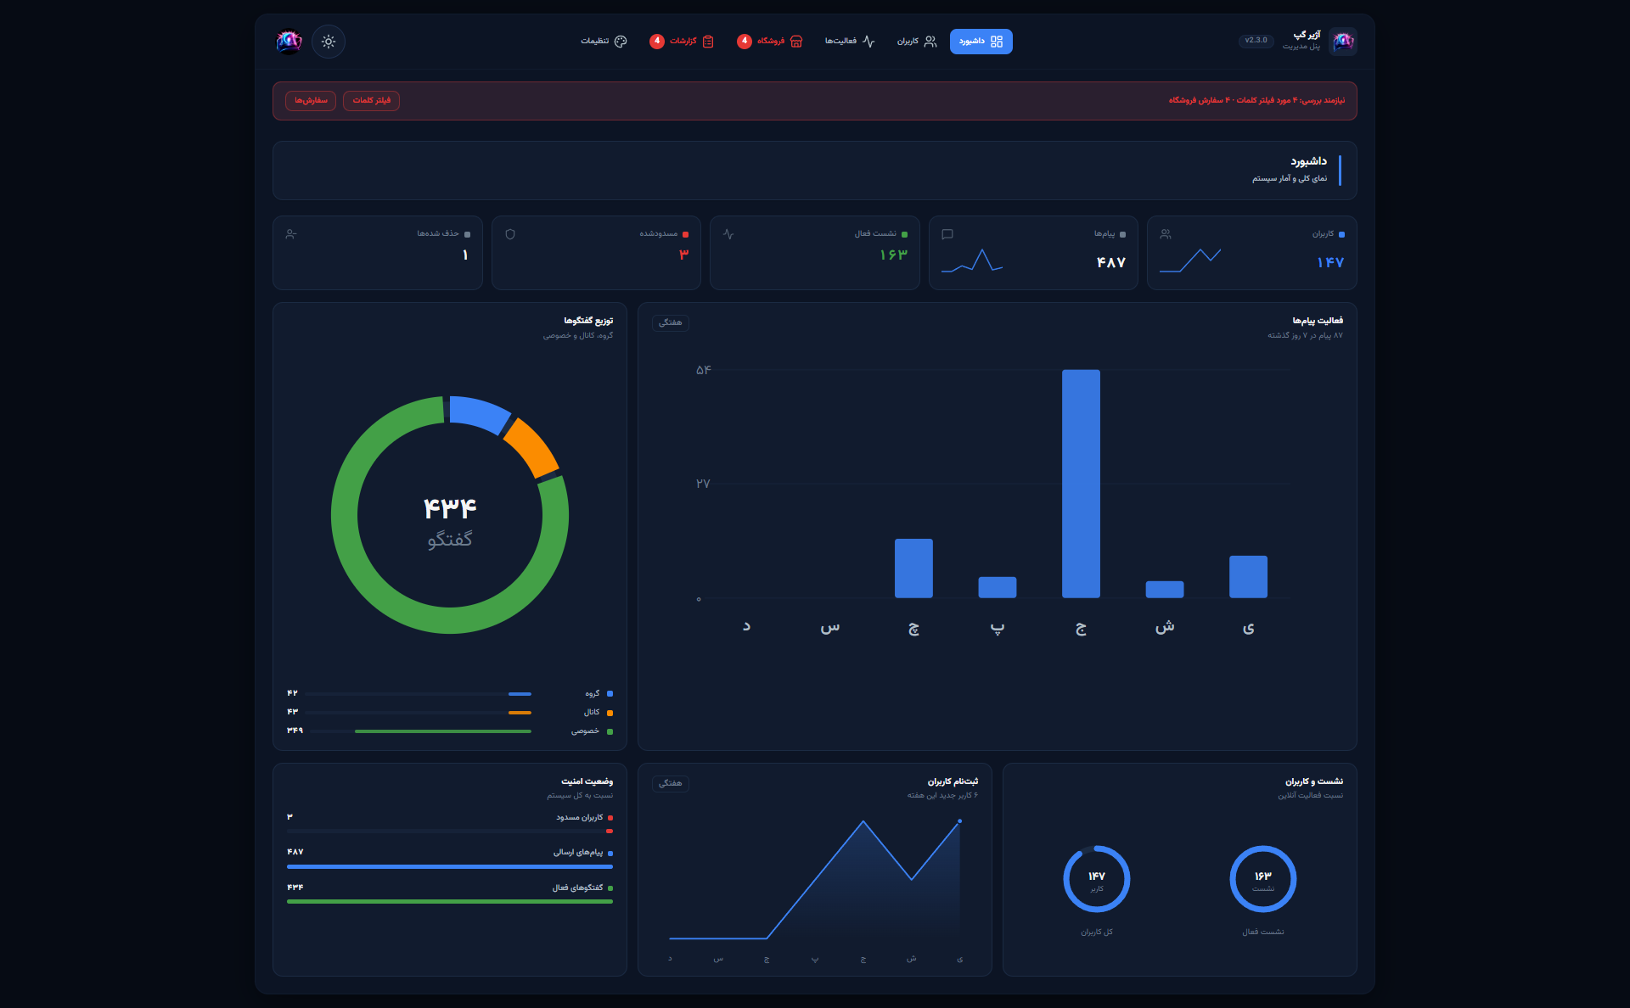
Task: Open the Users (کاربران) nav item
Action: pos(917,42)
